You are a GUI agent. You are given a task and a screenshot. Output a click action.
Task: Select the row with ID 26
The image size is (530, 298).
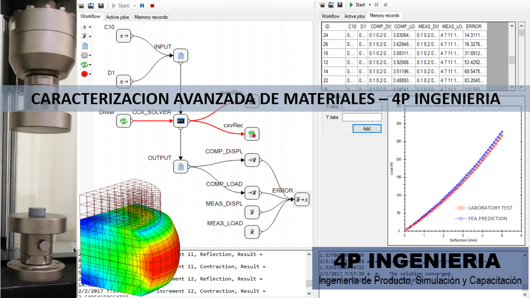click(x=404, y=44)
